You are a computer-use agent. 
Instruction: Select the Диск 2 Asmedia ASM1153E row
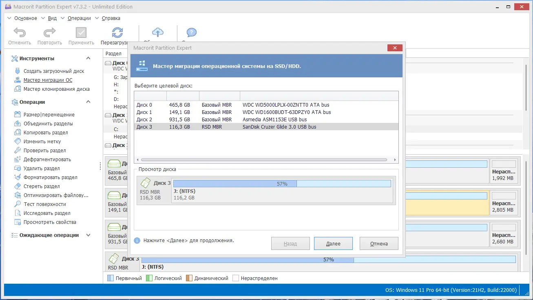click(x=266, y=119)
